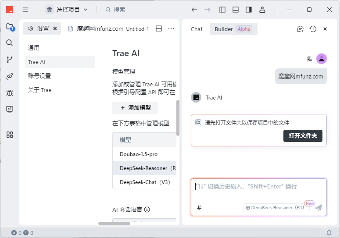Click the 打开文件夹 button

303,136
